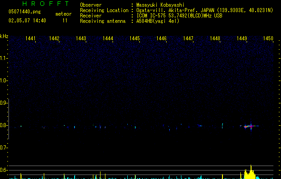Click the receiver ICOM IC-575 text
The height and width of the screenshot is (179, 281).
click(x=179, y=16)
